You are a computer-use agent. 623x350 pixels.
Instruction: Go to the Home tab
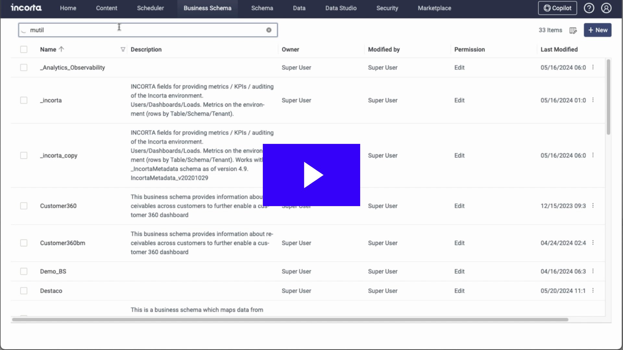tap(68, 8)
